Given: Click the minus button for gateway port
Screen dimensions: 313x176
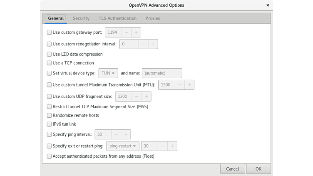Looking at the screenshot, I should 127,32.
